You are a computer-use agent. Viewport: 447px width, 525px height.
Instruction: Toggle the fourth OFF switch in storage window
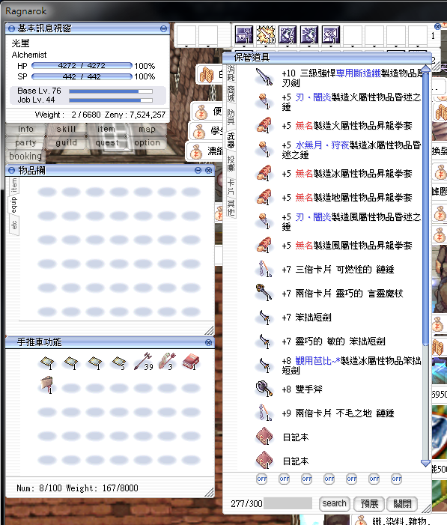pos(329,479)
